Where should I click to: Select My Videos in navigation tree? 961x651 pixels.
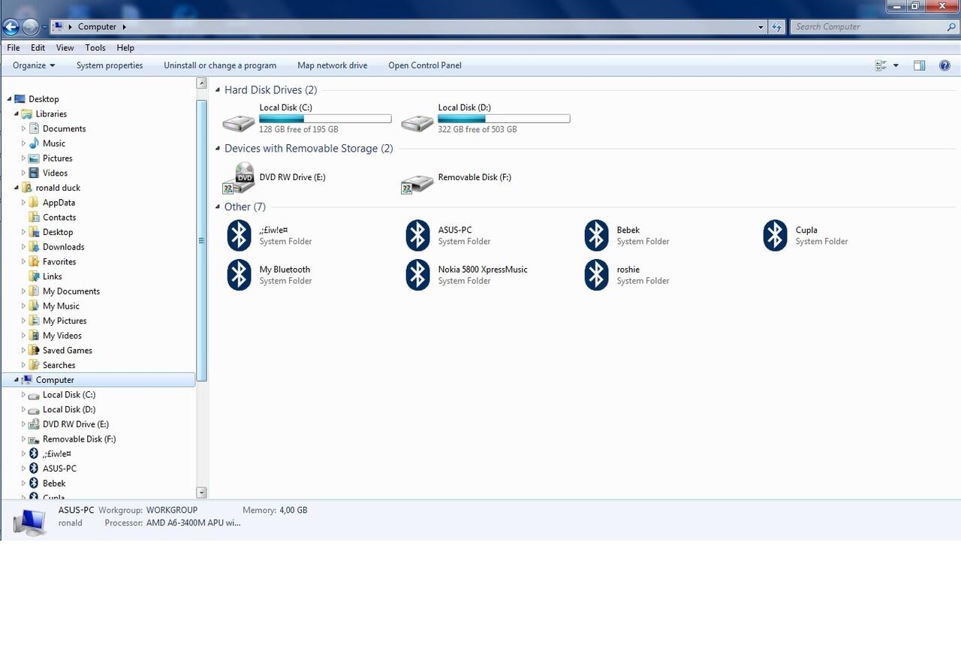click(x=62, y=336)
